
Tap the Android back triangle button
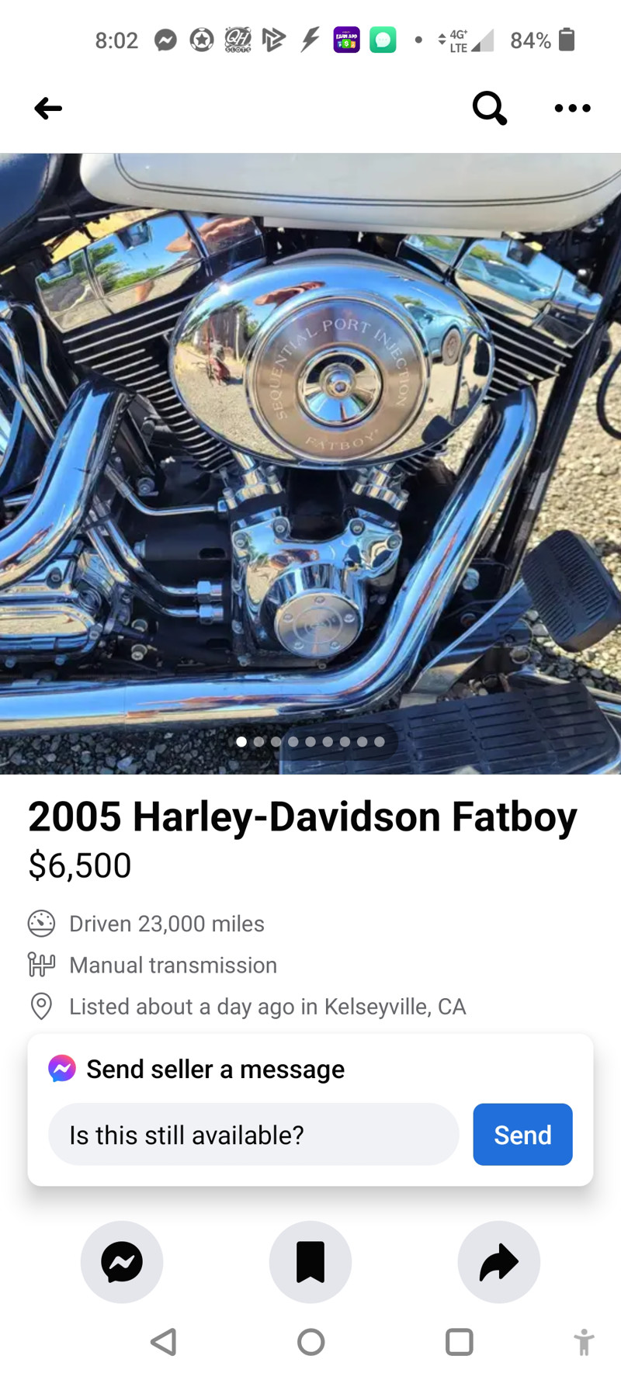164,1341
